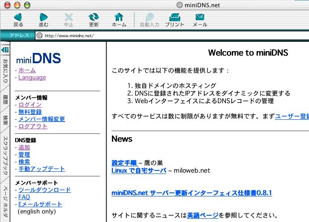309x222 pixels.
Task: Open the Favorites (お気に入り) side tab
Action: [x=5, y=71]
